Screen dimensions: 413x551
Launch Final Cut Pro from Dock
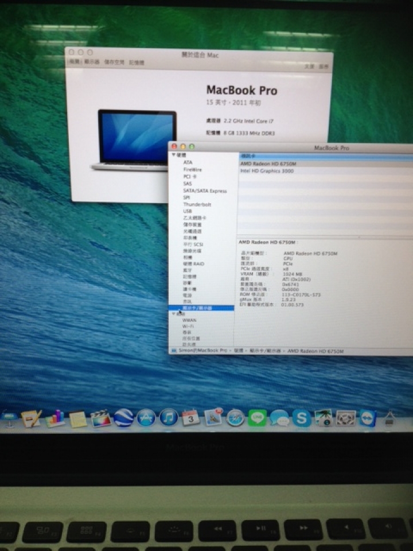pos(101,418)
